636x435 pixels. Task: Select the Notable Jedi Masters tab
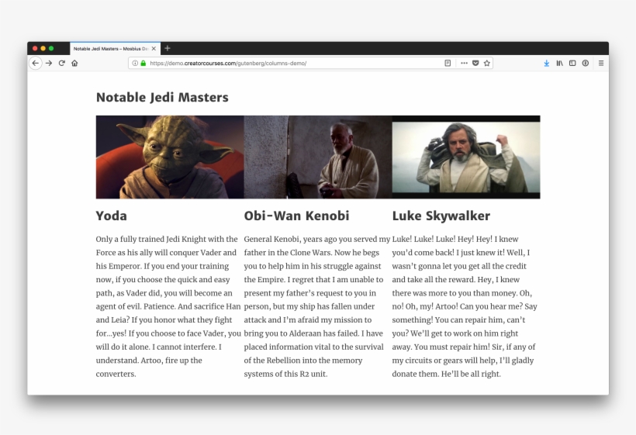coord(116,48)
